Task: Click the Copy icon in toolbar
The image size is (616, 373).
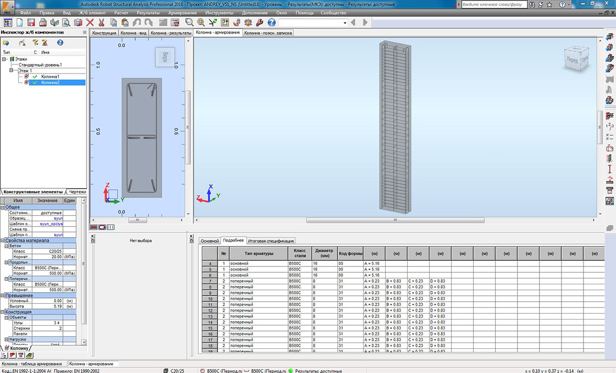Action: [x=113, y=23]
